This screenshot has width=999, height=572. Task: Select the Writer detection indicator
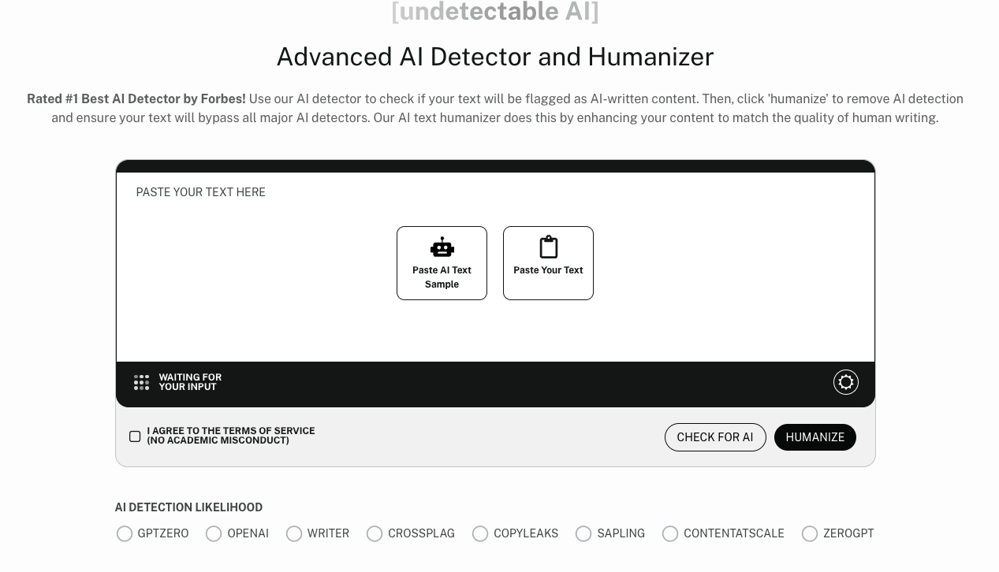(294, 533)
